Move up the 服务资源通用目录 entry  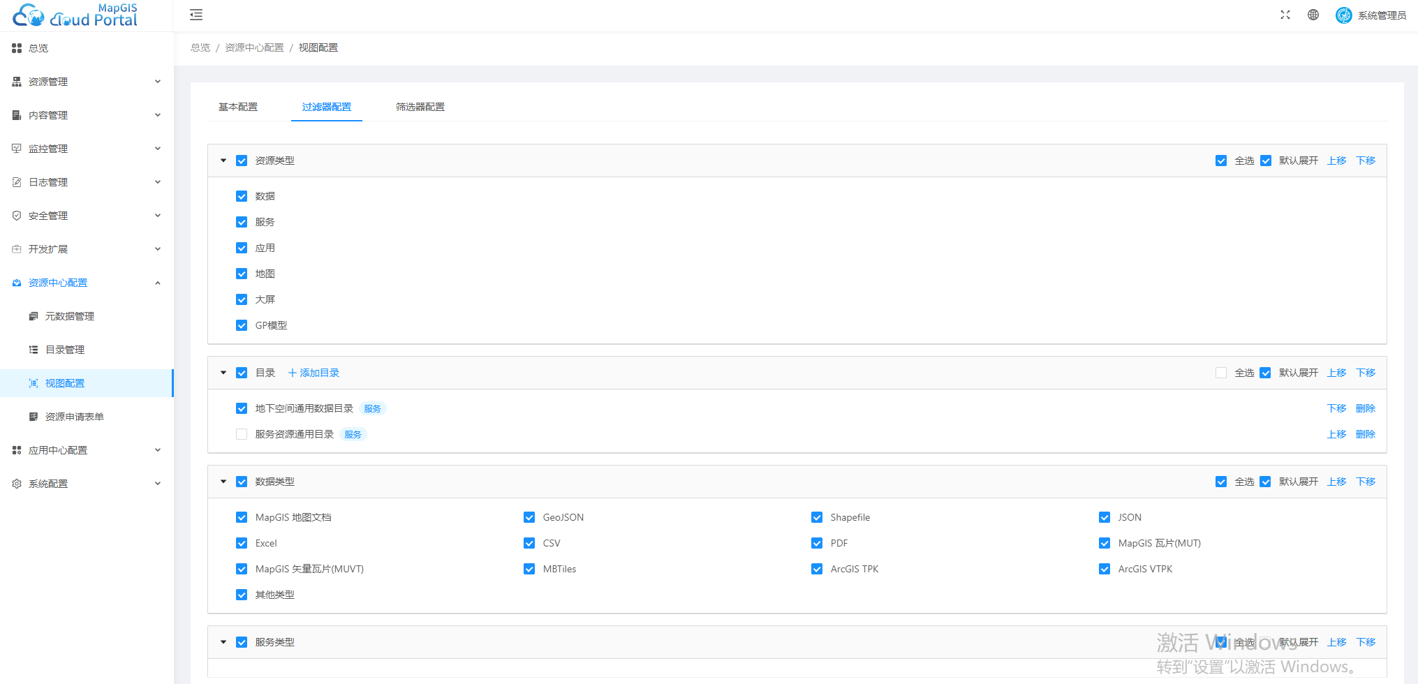point(1337,434)
